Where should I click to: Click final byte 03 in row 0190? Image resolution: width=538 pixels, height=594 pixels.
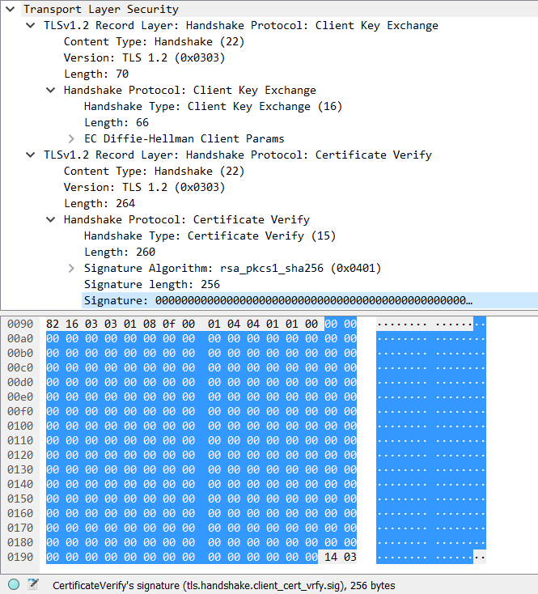click(350, 557)
